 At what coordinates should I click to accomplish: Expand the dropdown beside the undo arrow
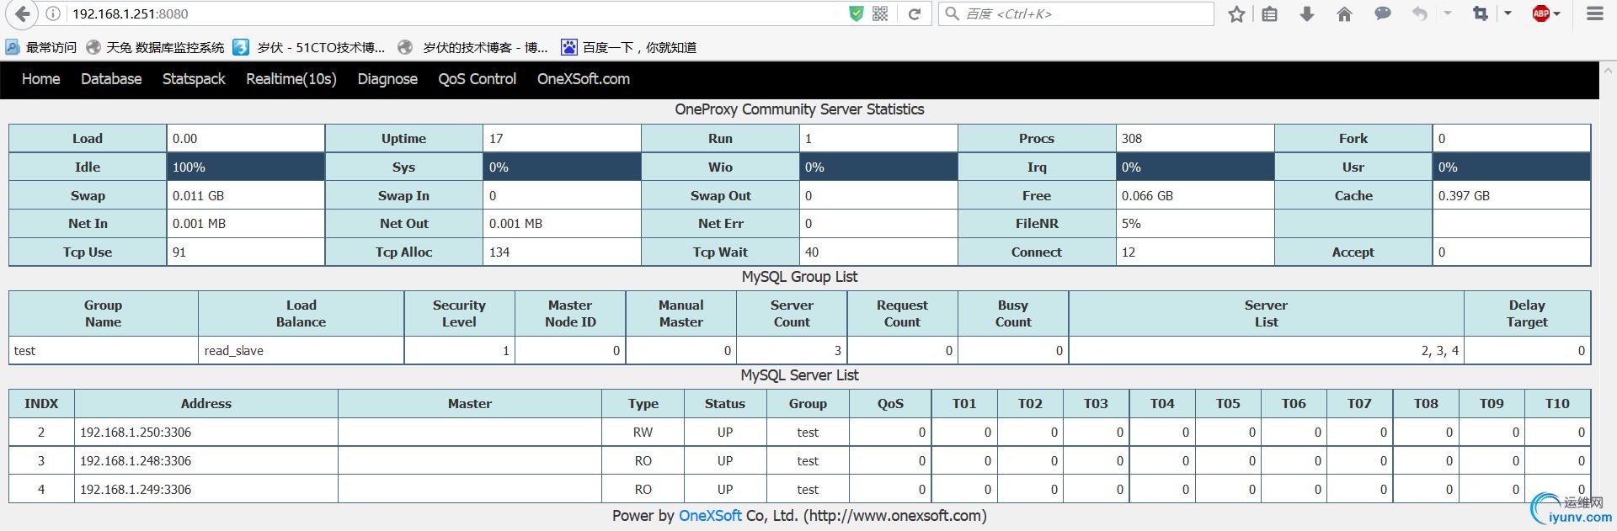coord(1448,13)
